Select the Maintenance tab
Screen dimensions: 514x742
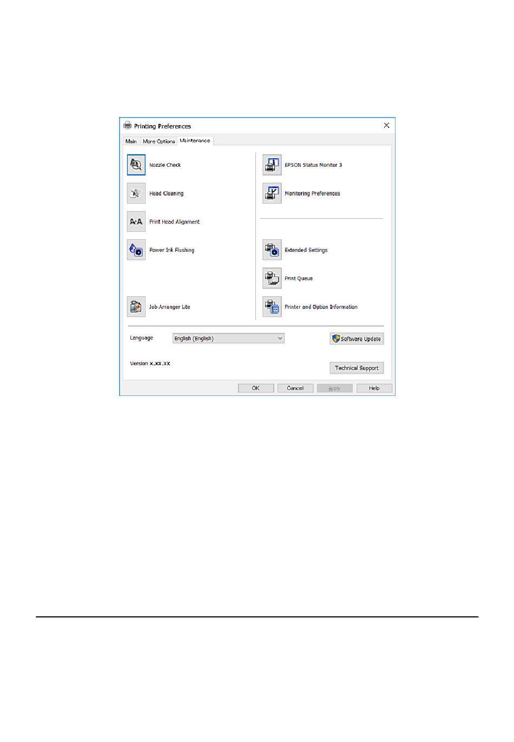(195, 140)
